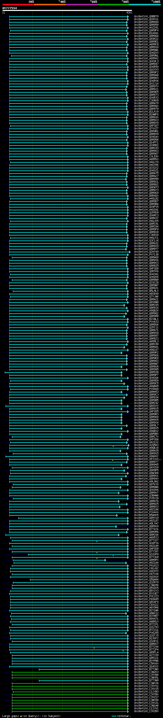
Task: Select the UniRef100_P05039 label
Action: click(x=146, y=498)
